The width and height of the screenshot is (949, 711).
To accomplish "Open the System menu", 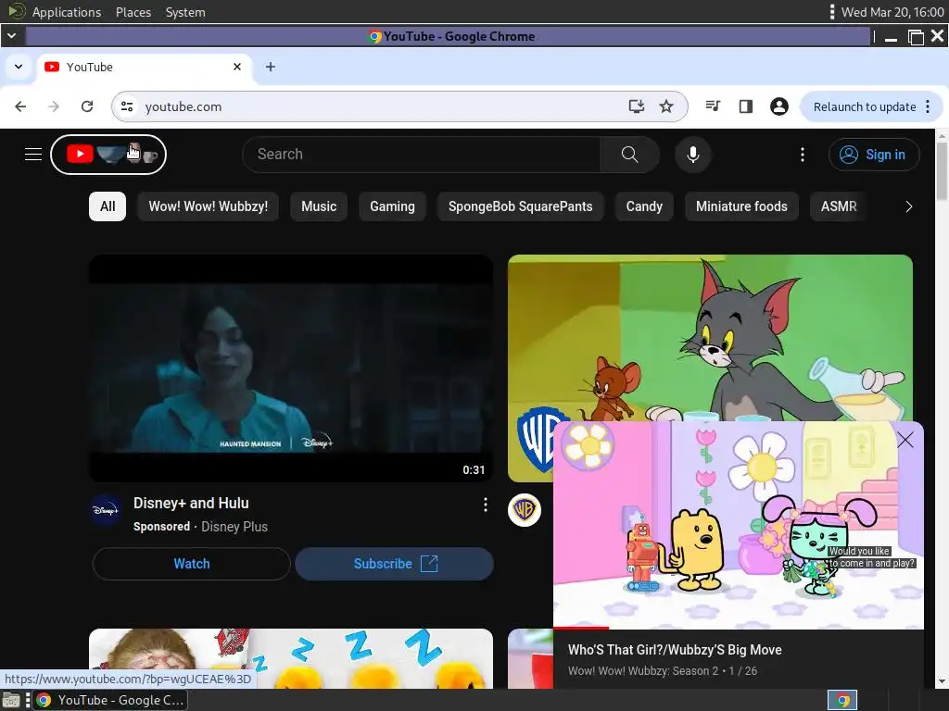I will (x=185, y=12).
